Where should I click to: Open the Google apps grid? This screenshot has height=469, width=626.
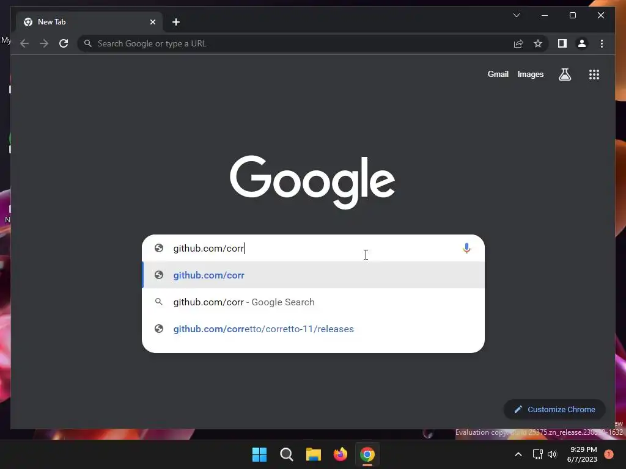click(x=594, y=74)
